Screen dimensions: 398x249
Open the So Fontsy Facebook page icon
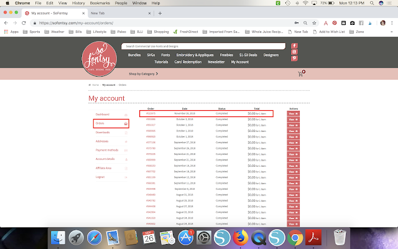tap(294, 45)
